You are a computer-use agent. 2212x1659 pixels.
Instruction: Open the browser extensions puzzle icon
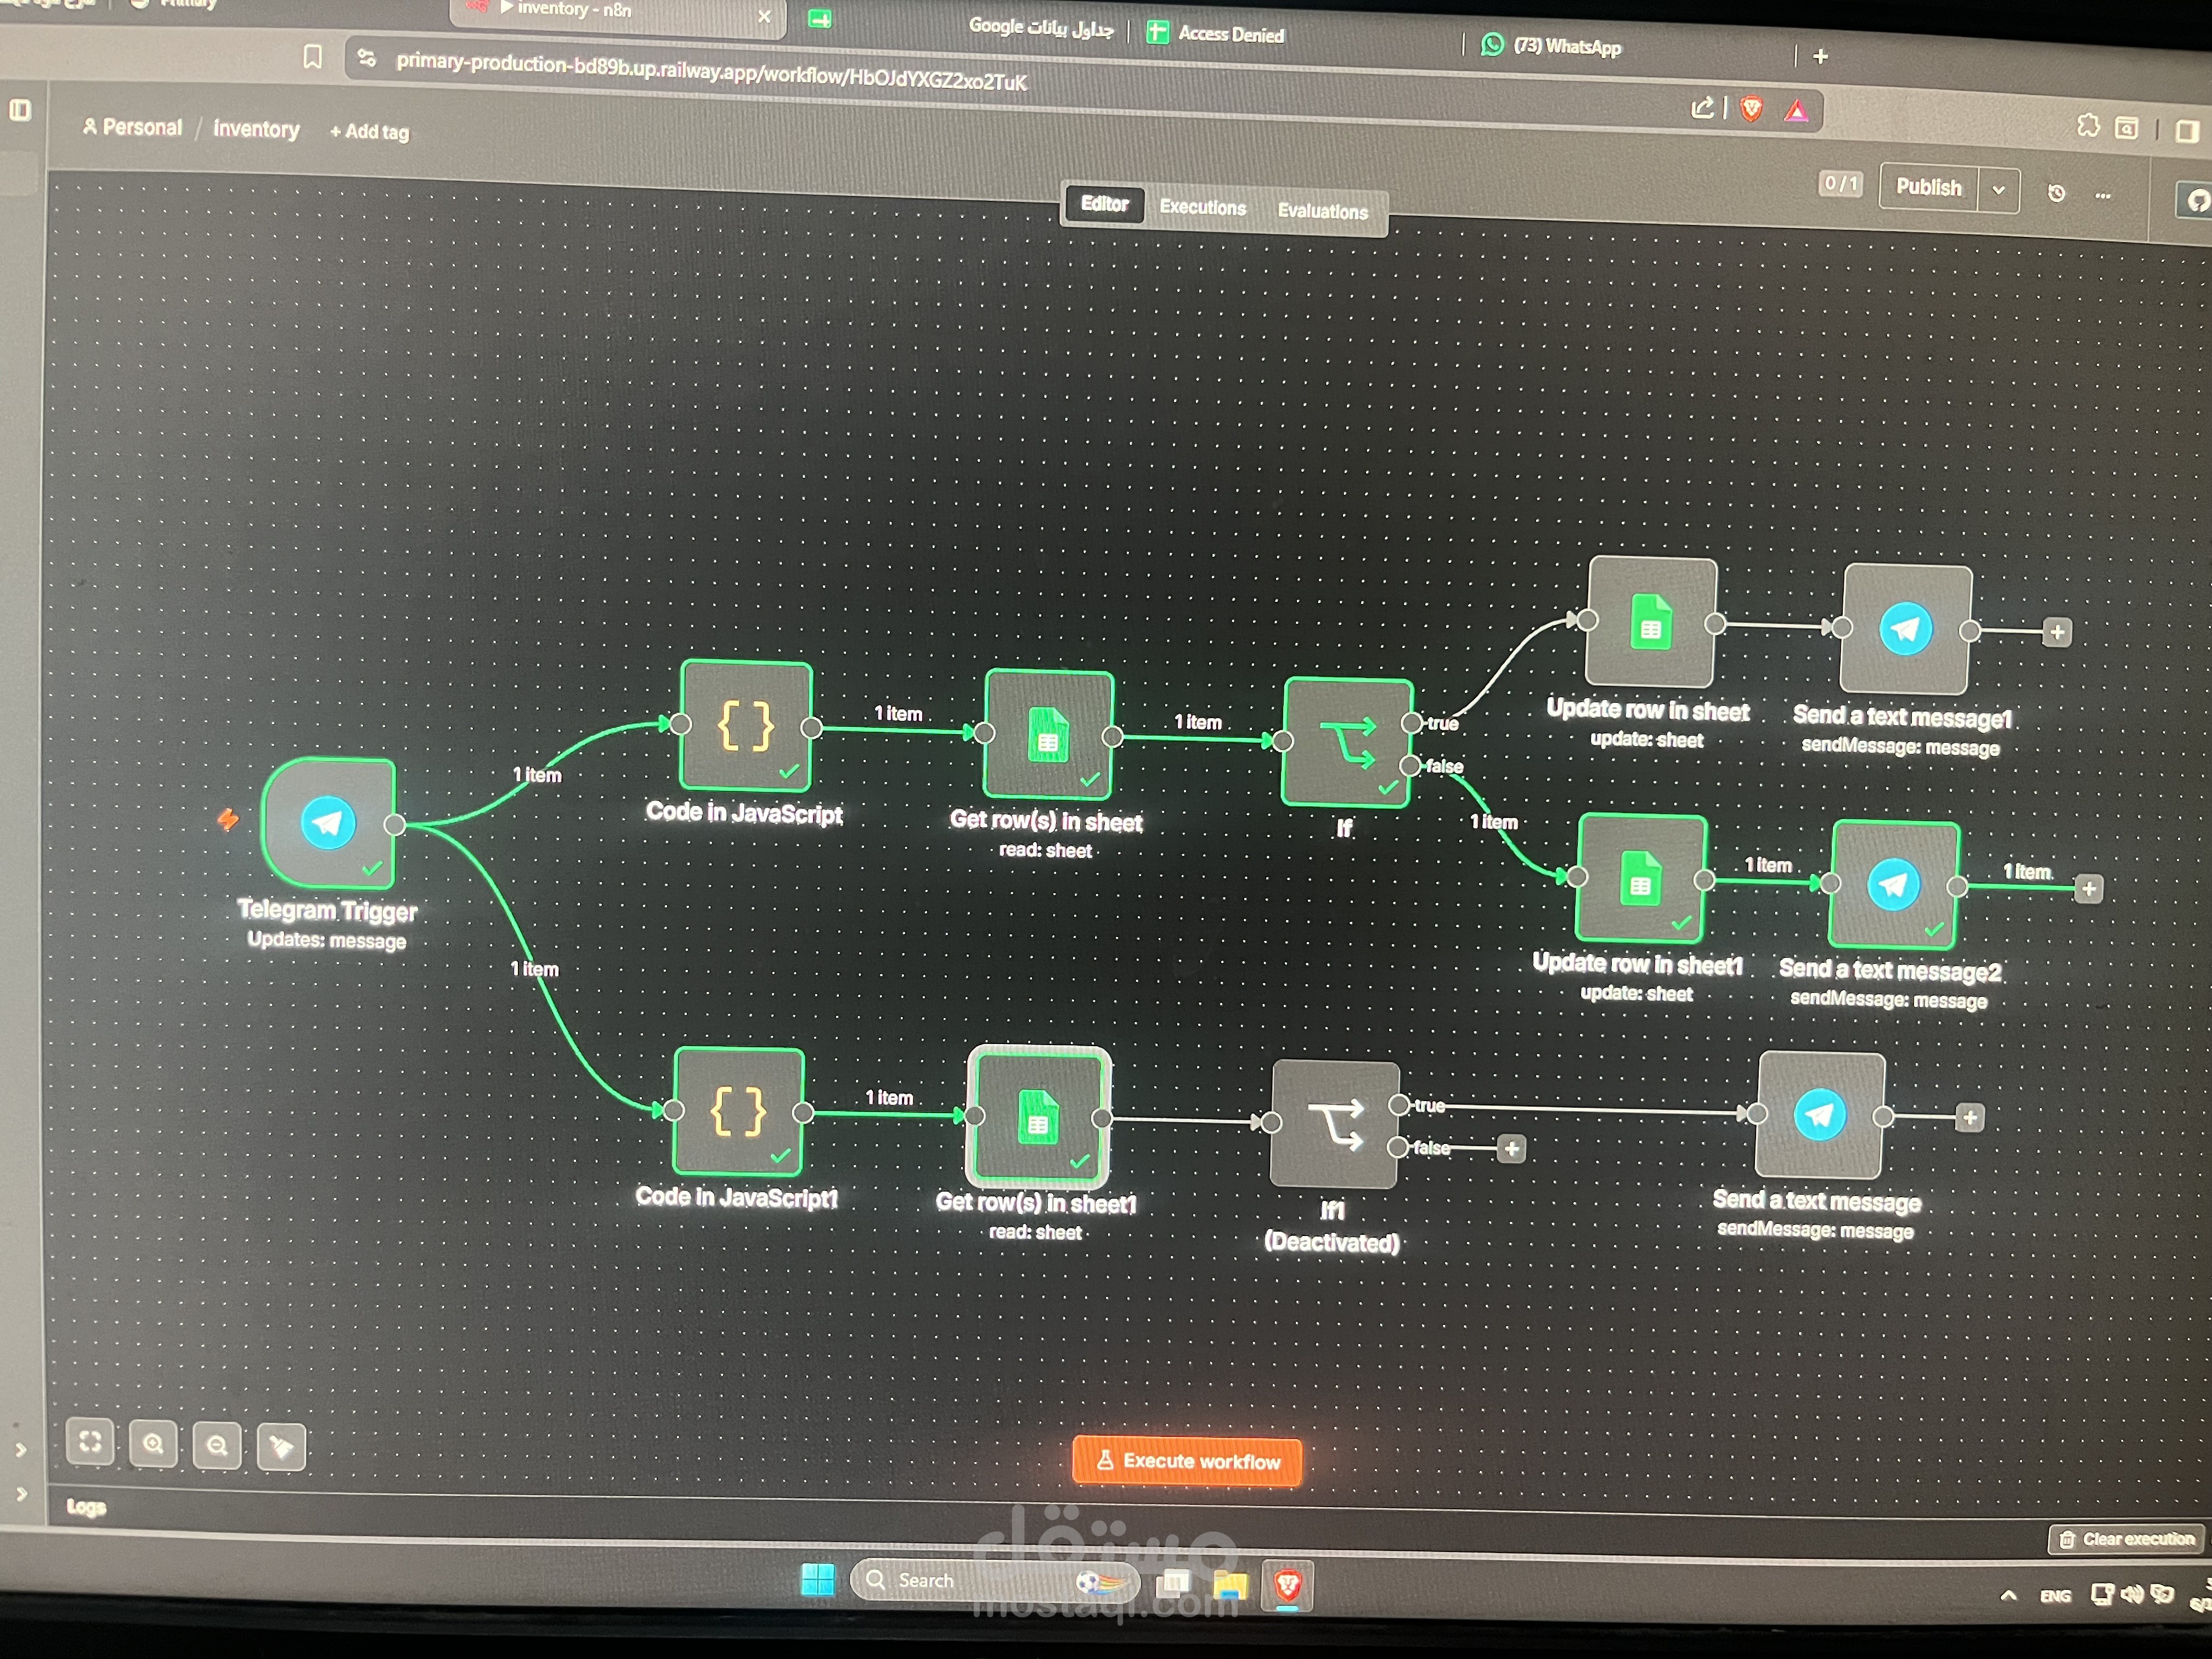pos(2088,125)
